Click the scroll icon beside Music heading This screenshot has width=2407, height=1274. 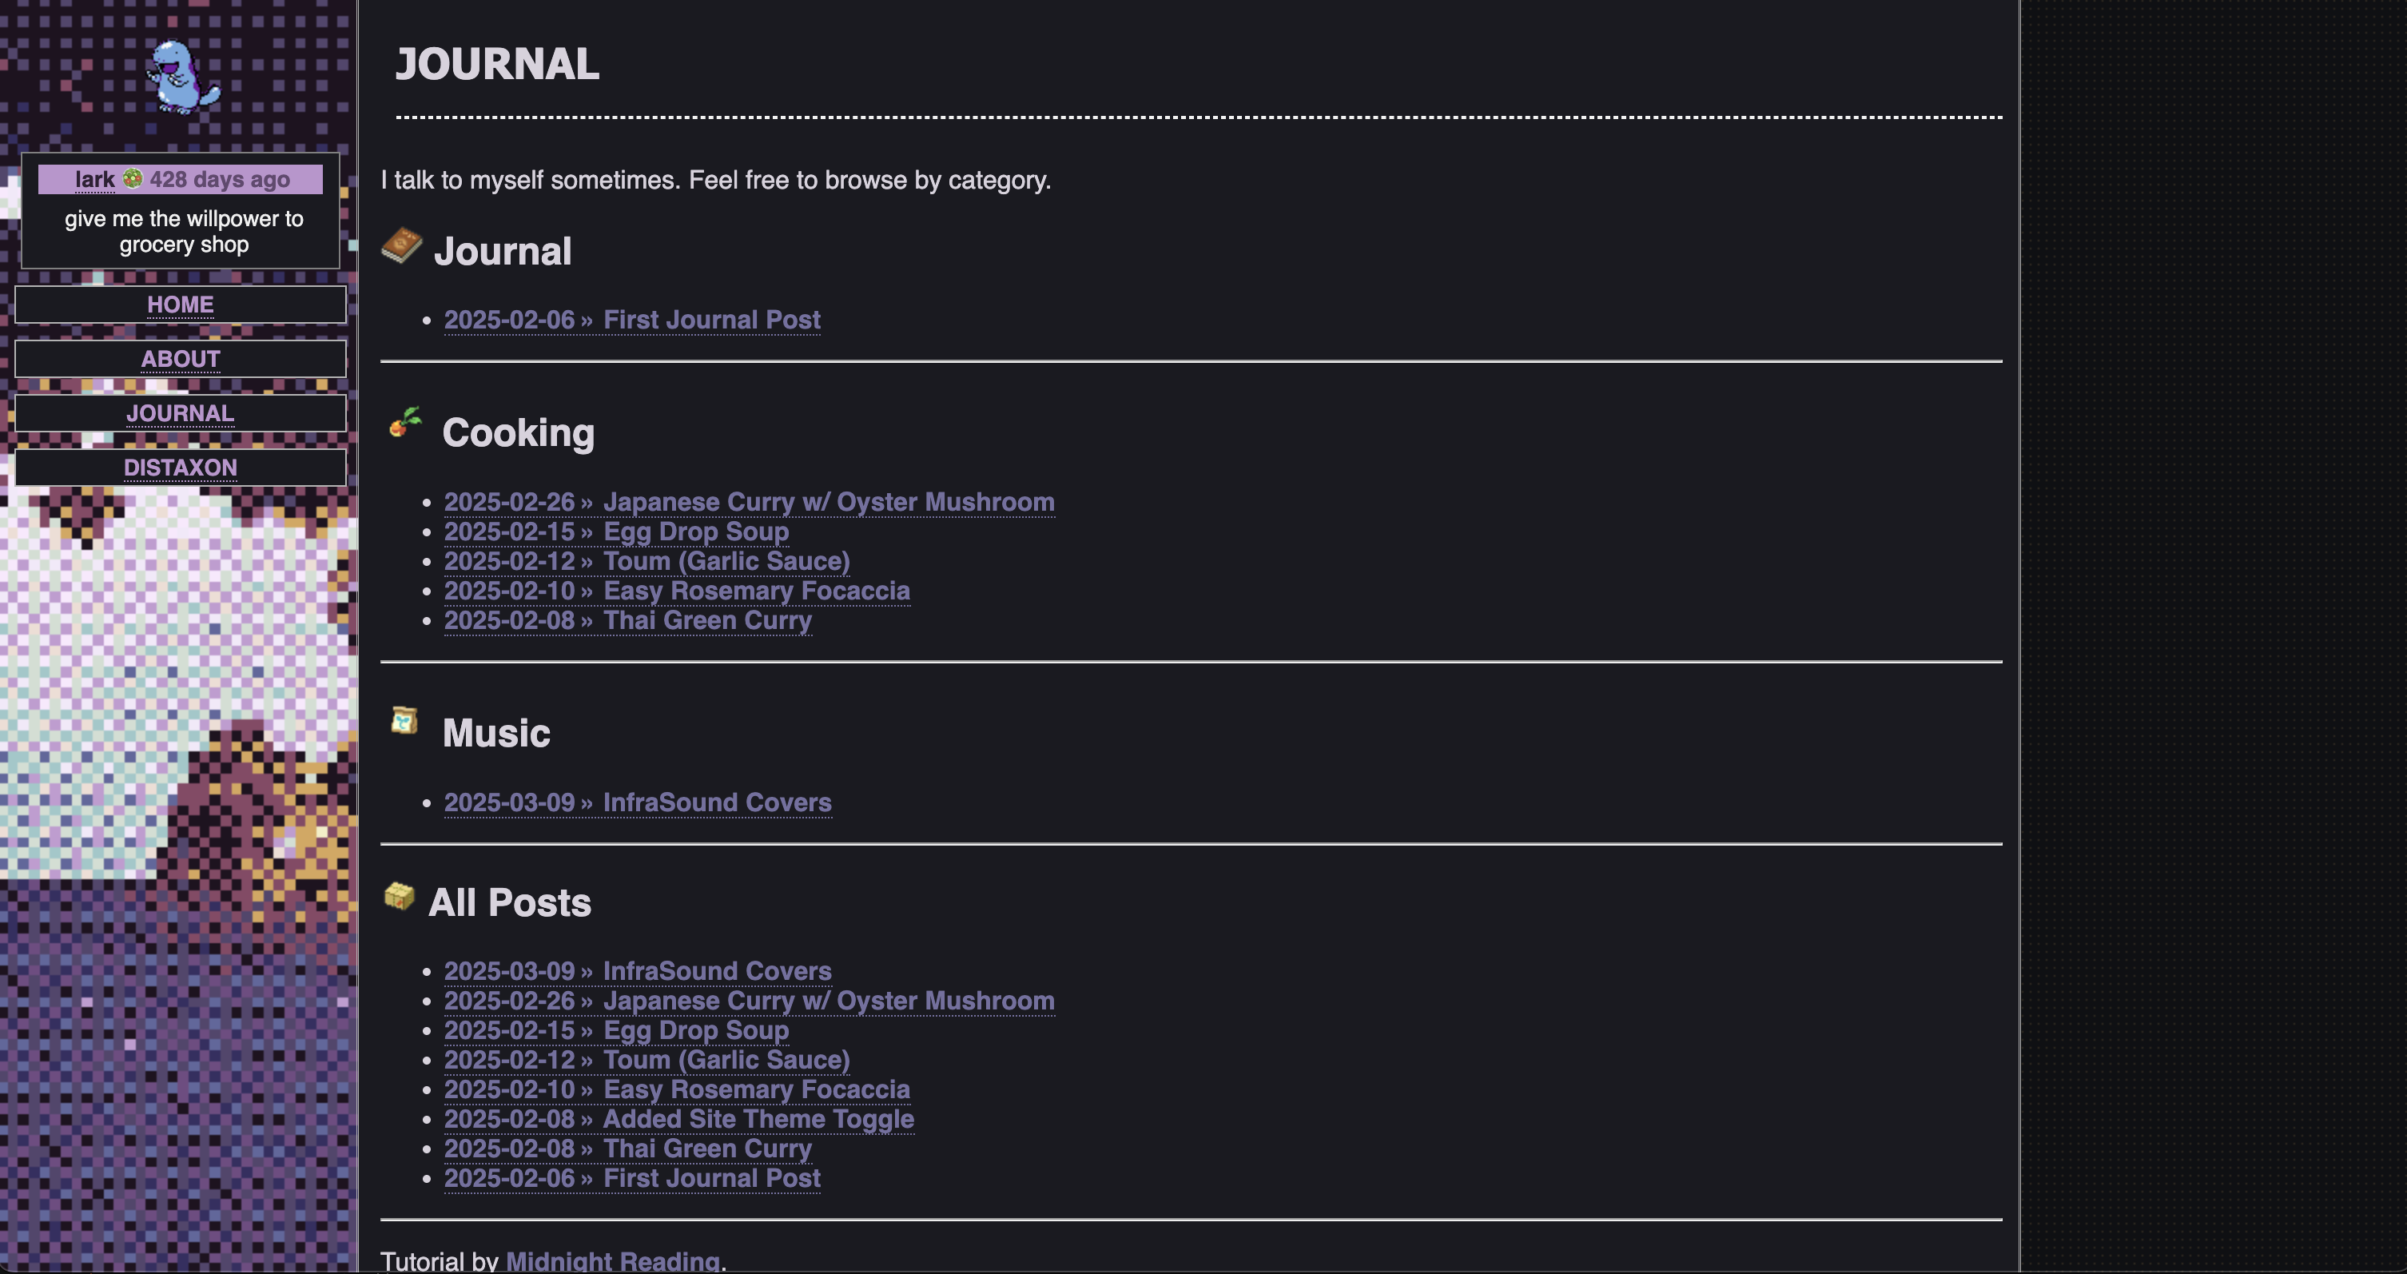(404, 719)
